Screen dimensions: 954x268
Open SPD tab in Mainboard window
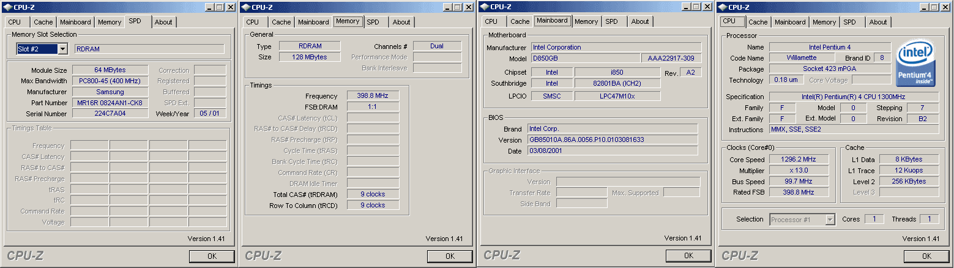point(611,21)
